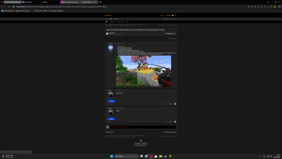Select the Активность navigation tab
Image resolution: width=282 pixels, height=159 pixels.
click(116, 19)
